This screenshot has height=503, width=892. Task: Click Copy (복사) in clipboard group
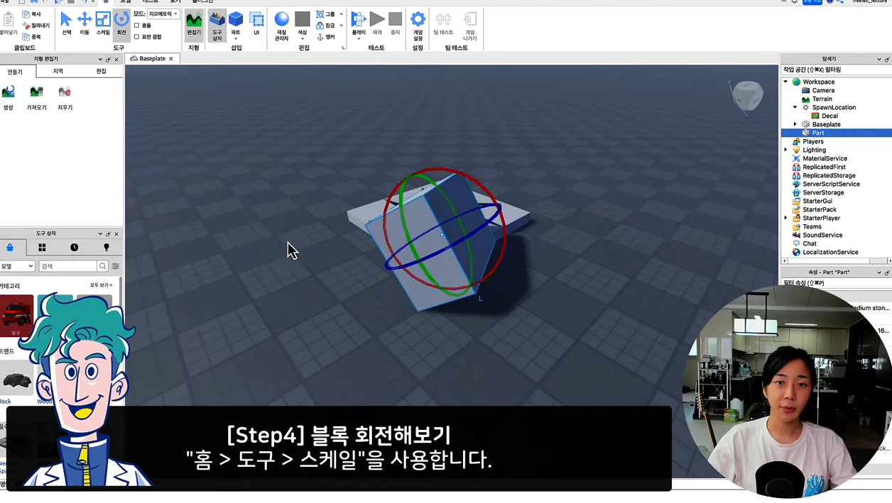[31, 14]
